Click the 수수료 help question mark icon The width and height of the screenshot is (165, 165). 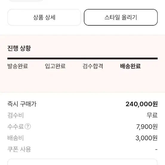(x=28, y=127)
